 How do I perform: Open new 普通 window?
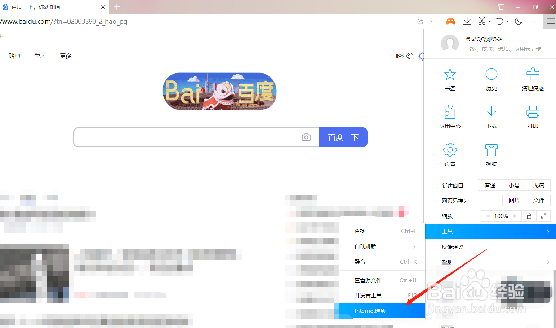tap(490, 185)
